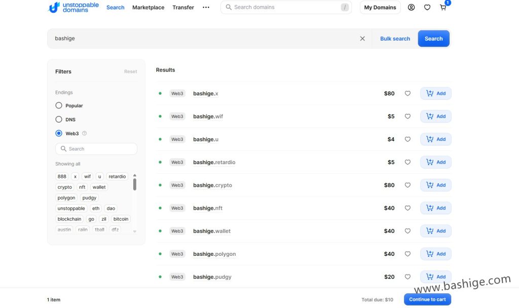Click the Bulk search link
The width and height of the screenshot is (519, 308).
click(395, 38)
